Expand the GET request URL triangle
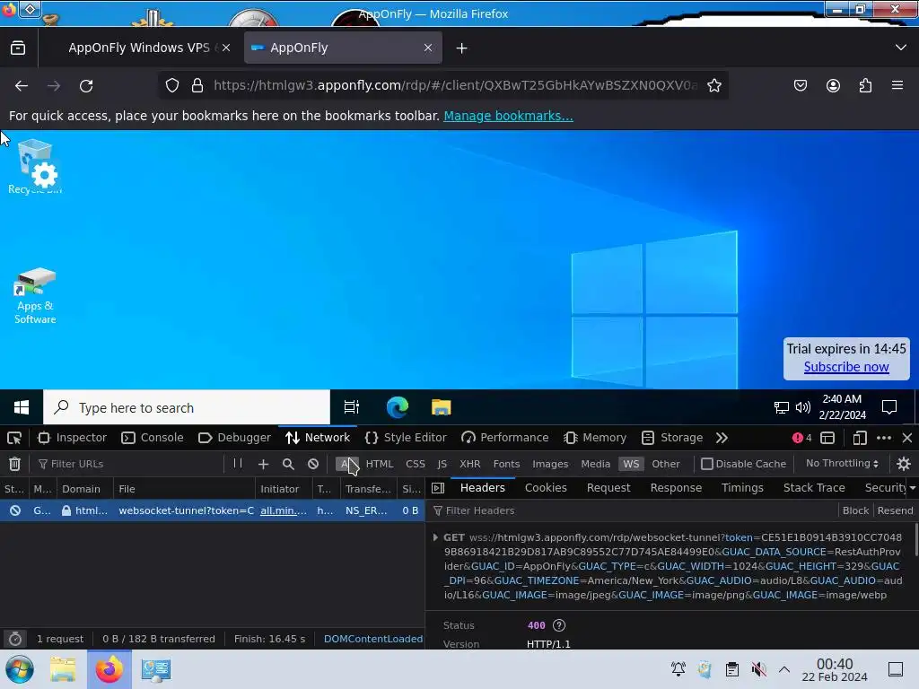Viewport: 919px width, 689px height. [435, 537]
